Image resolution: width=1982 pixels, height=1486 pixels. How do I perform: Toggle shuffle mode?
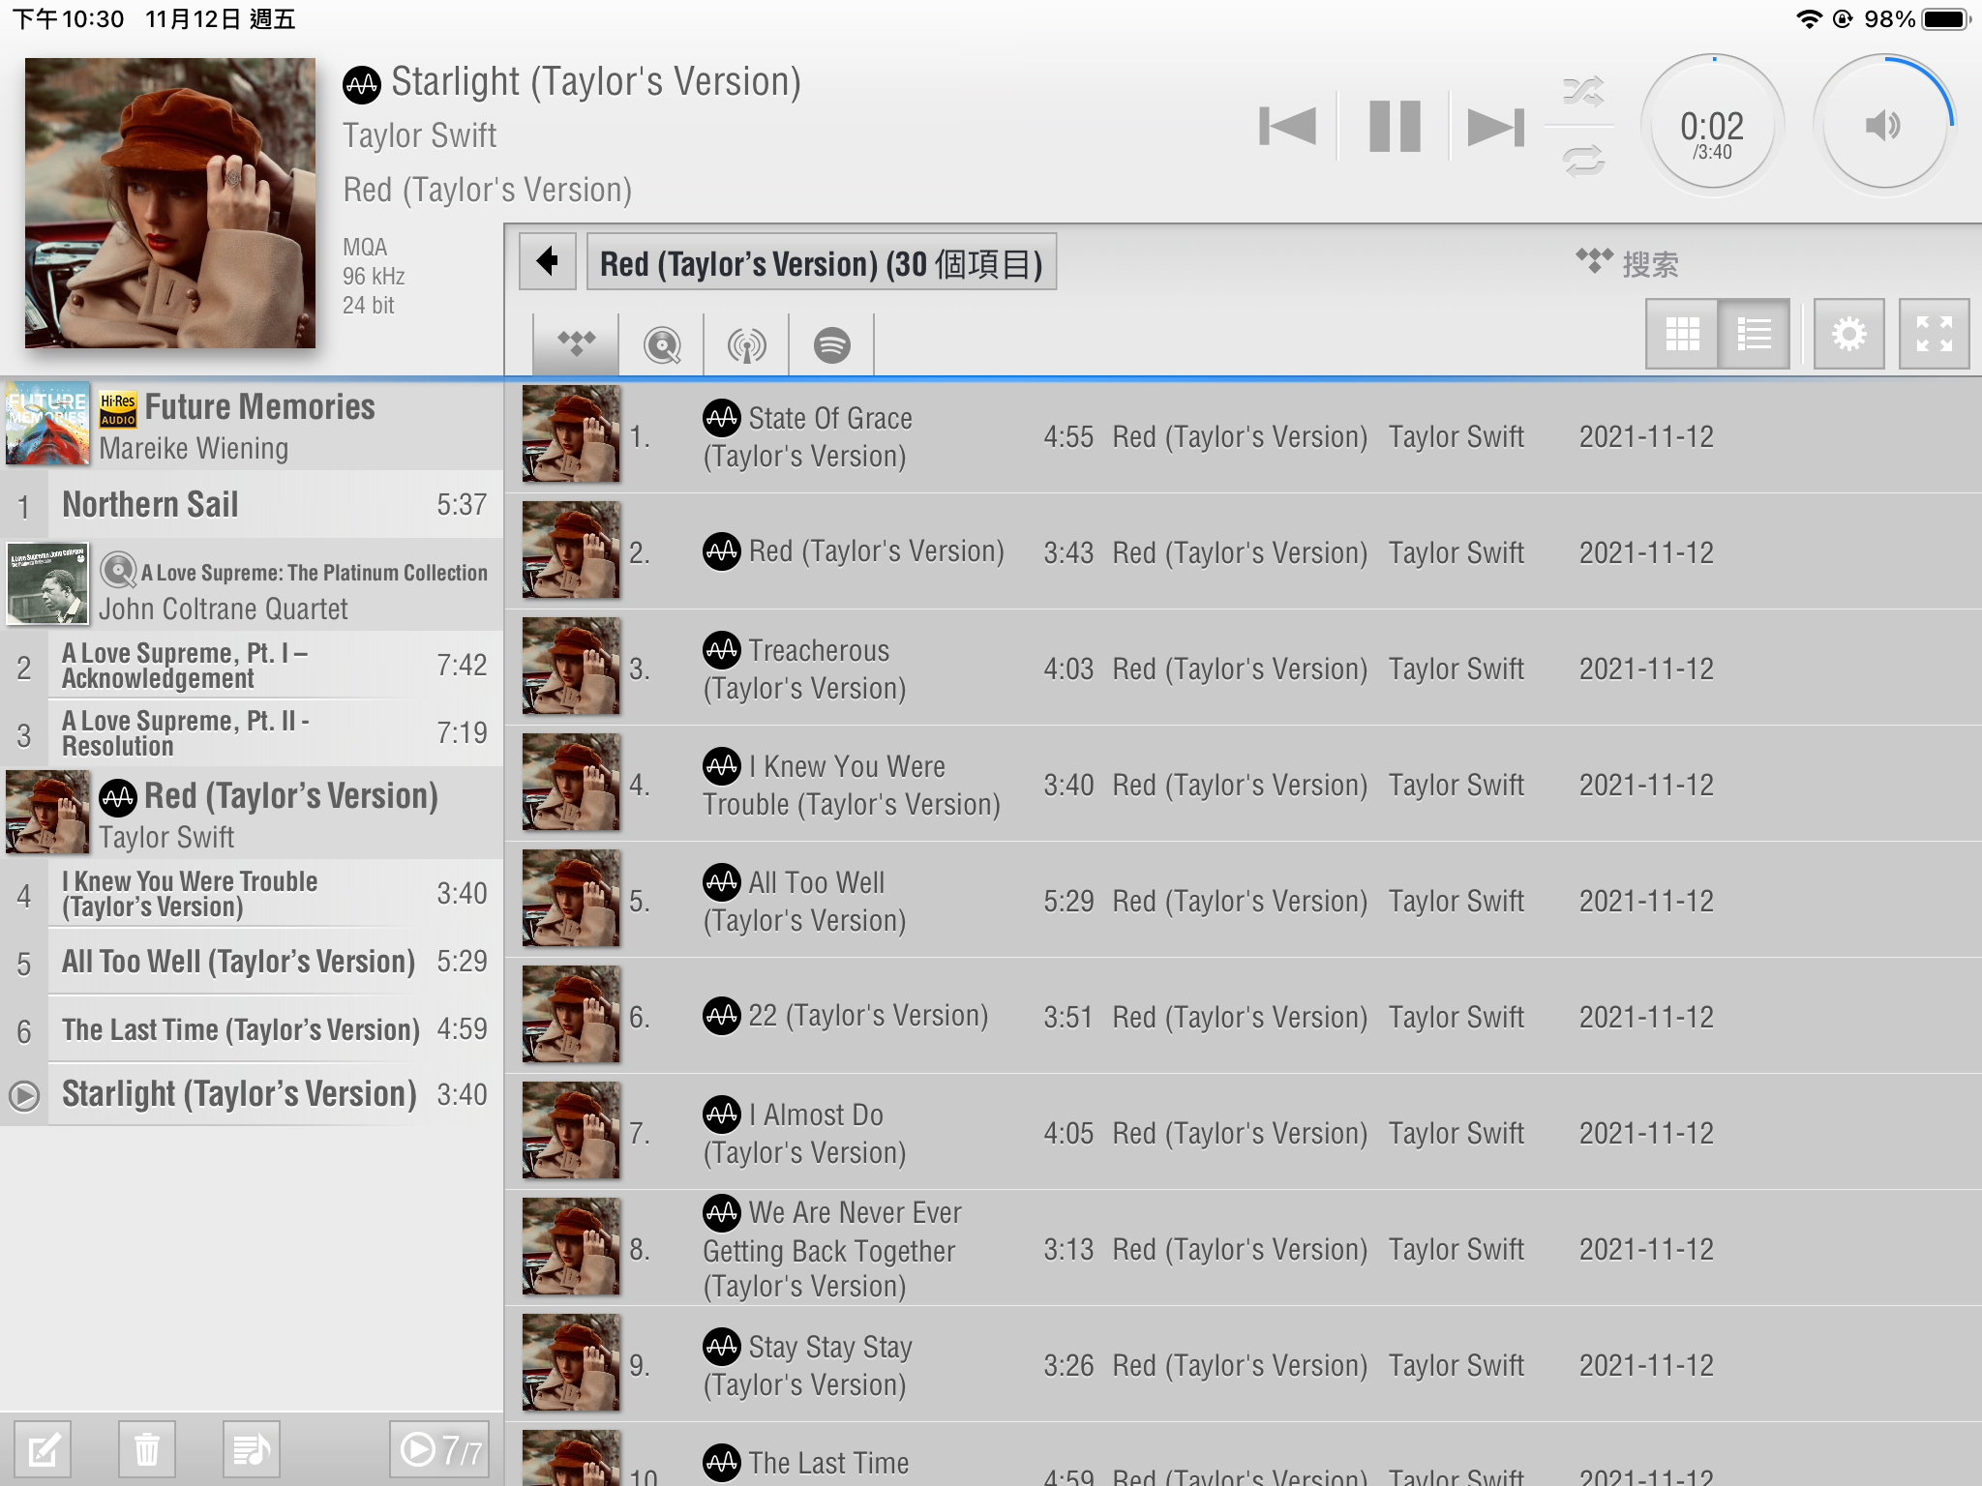[1583, 92]
